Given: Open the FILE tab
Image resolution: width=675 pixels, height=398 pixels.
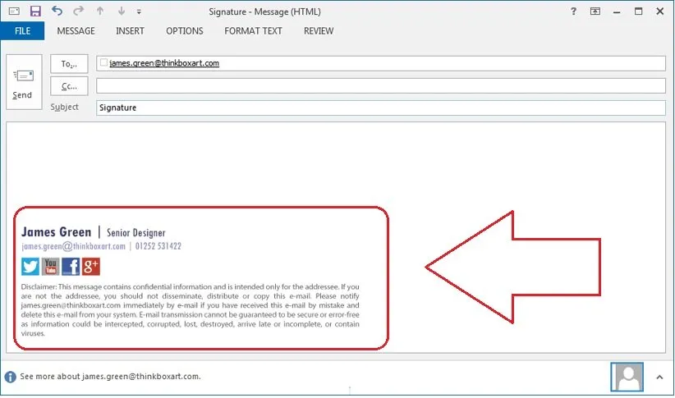Looking at the screenshot, I should click(22, 31).
